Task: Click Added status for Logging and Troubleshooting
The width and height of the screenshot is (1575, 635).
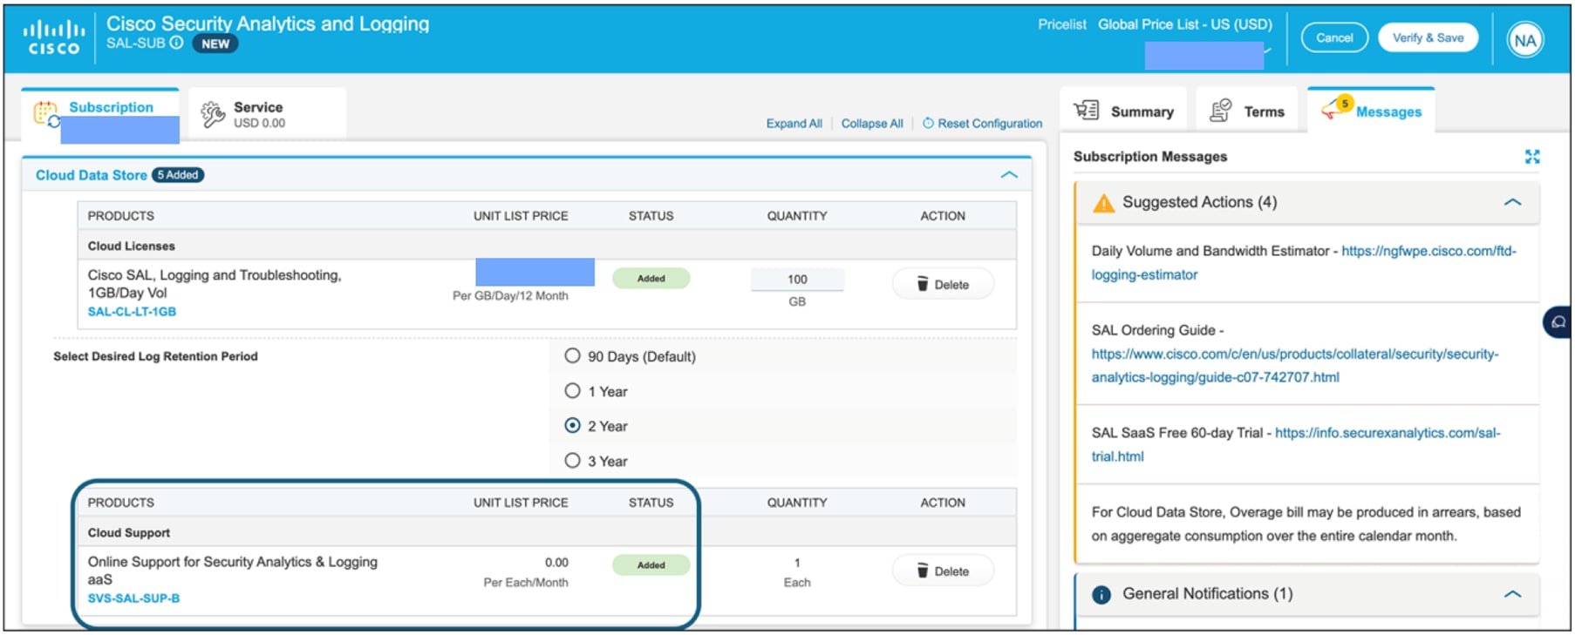Action: 651,279
